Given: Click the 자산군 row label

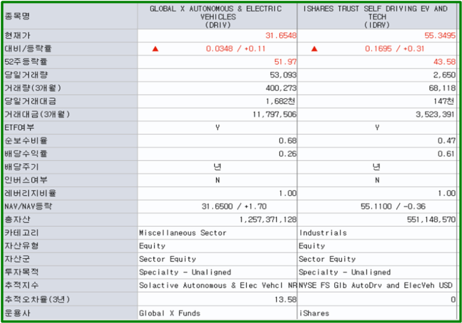Looking at the screenshot, I should pyautogui.click(x=17, y=259).
